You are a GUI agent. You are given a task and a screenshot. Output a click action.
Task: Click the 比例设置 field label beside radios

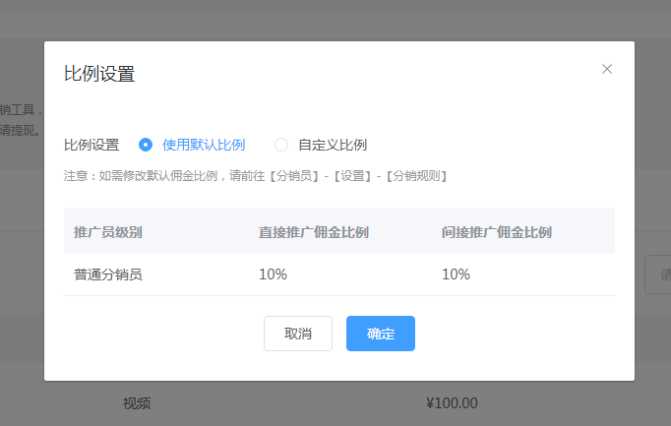[x=91, y=145]
